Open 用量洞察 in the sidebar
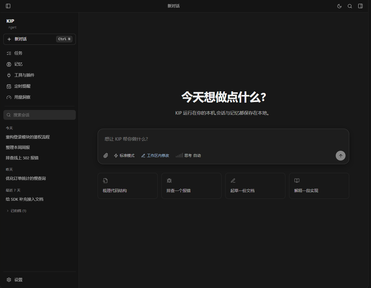Viewport: 371px width, 288px height. (40, 97)
